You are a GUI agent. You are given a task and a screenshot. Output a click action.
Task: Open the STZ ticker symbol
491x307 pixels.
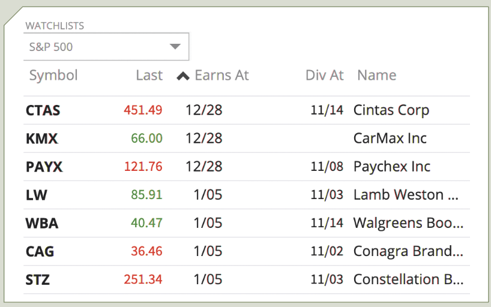coord(38,279)
